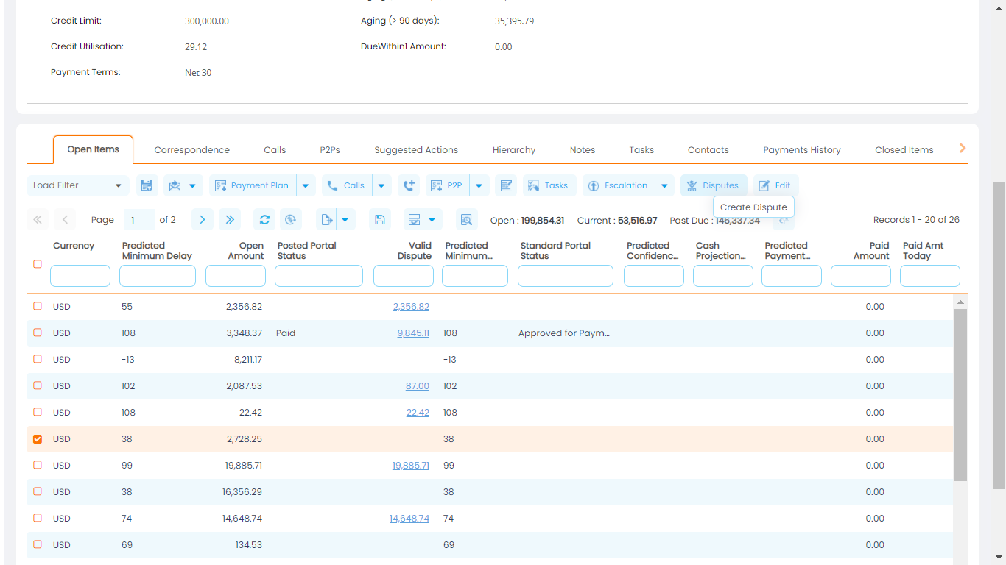
Task: Check the checkbox on the 8,211.17 row
Action: 38,359
